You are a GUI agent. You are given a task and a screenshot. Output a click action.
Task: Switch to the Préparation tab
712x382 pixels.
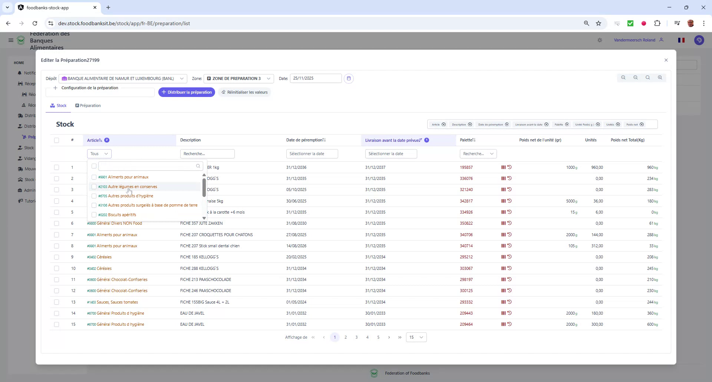click(88, 105)
